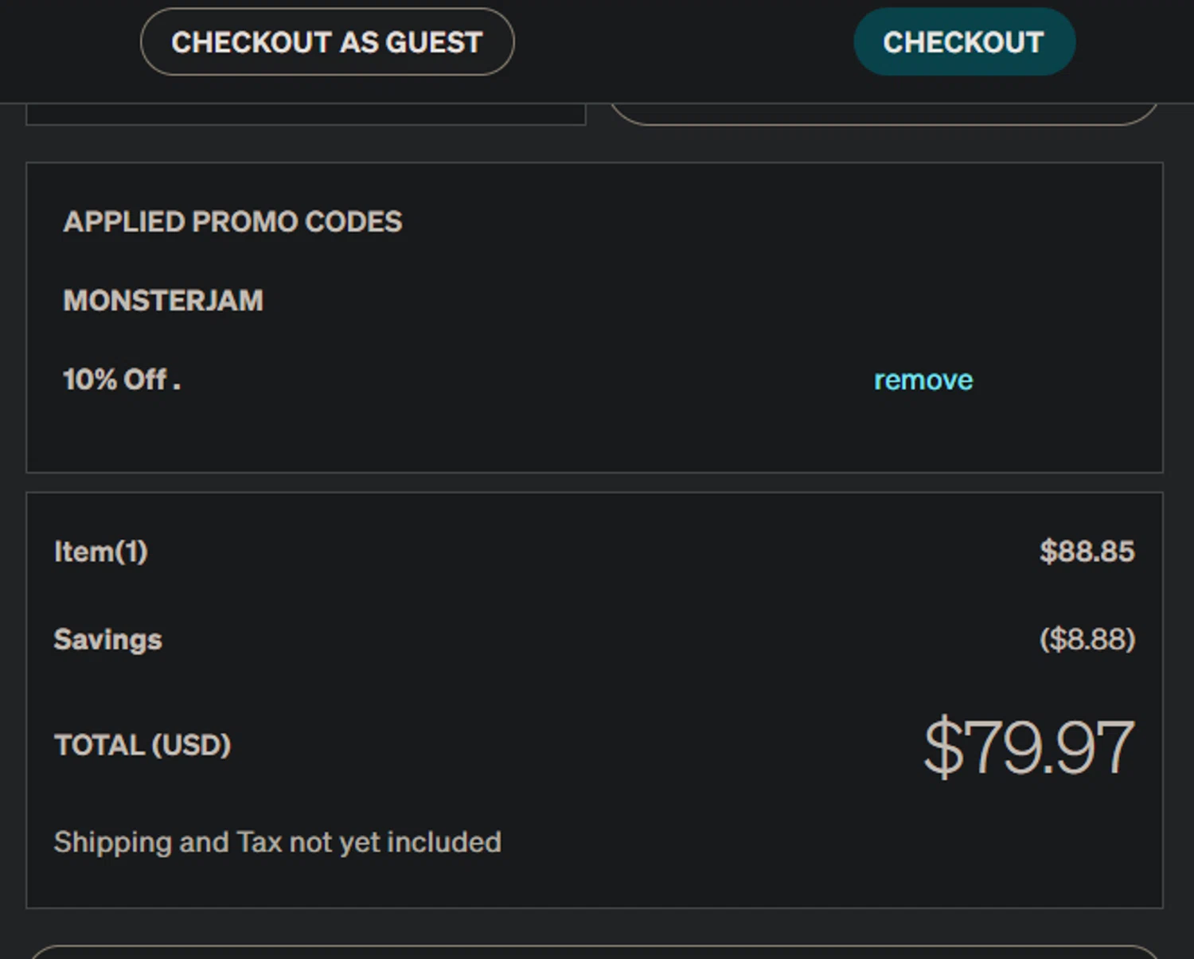This screenshot has width=1194, height=959.
Task: Click the Savings label
Action: [107, 640]
